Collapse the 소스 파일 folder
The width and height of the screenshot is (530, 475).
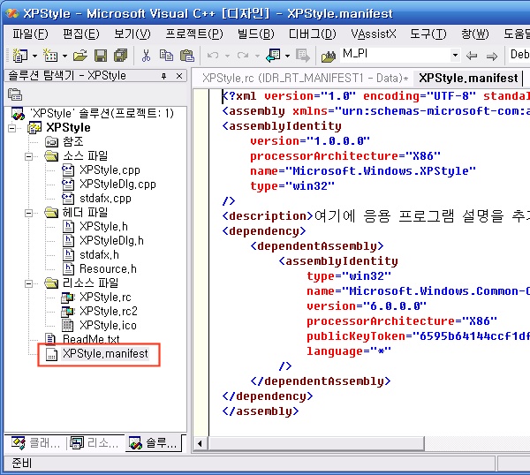pyautogui.click(x=29, y=156)
